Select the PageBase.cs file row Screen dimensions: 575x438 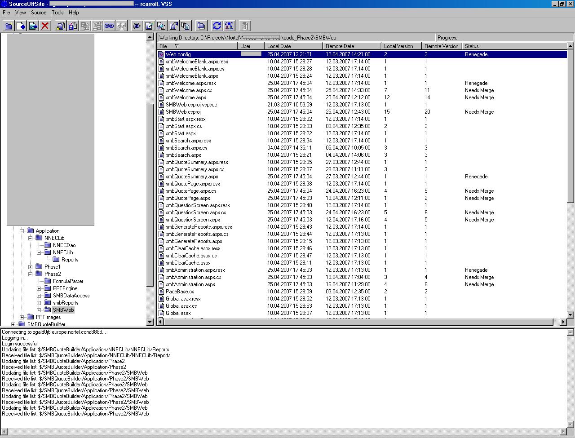click(362, 292)
